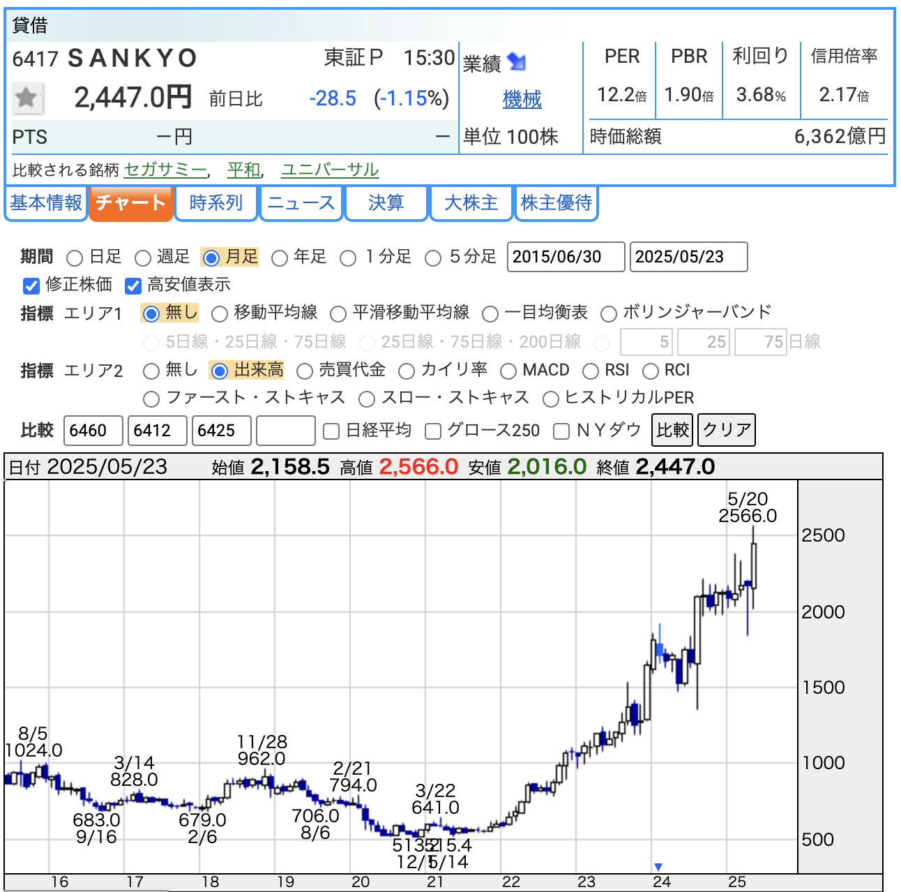Toggle the 修正株価 checkbox
Image resolution: width=901 pixels, height=892 pixels.
pos(31,285)
